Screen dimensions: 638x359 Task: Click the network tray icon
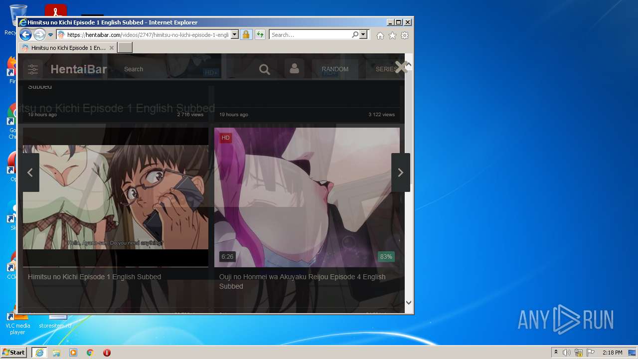tap(579, 353)
